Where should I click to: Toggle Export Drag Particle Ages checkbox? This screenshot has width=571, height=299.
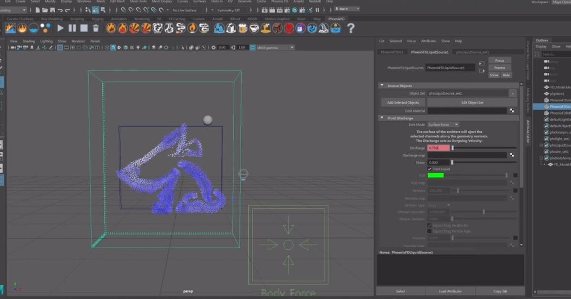(430, 231)
